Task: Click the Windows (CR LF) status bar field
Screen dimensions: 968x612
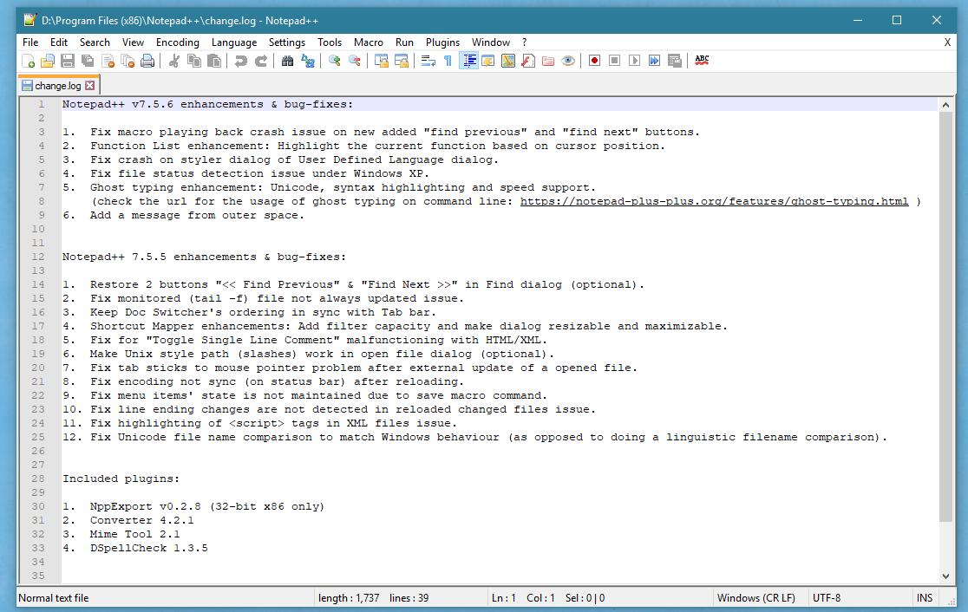Action: pyautogui.click(x=755, y=597)
